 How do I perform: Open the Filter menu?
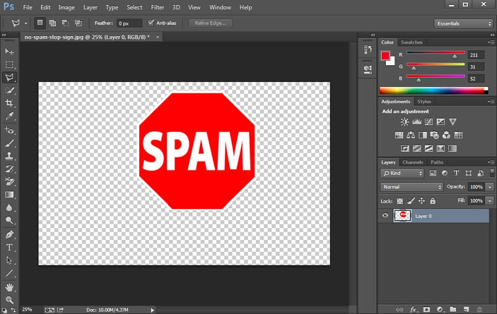[x=158, y=7]
